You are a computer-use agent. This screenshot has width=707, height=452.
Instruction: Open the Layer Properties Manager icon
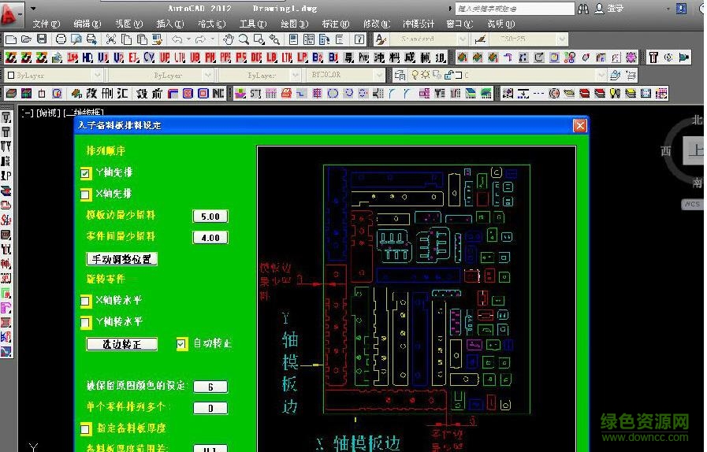[400, 76]
